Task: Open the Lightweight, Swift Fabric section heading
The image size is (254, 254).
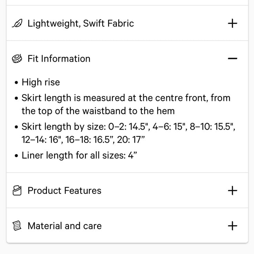Action: pyautogui.click(x=81, y=23)
